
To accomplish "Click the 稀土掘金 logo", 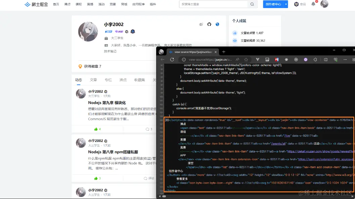I will [x=36, y=4].
